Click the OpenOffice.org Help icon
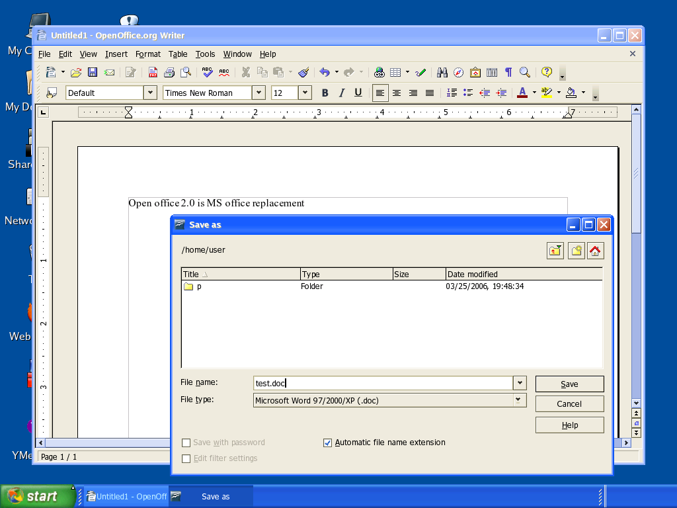 (x=547, y=72)
